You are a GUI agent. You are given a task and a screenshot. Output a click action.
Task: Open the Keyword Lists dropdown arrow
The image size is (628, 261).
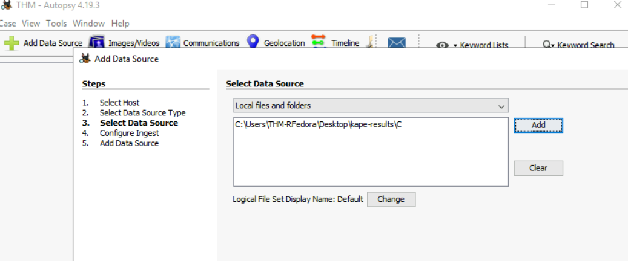tap(455, 46)
